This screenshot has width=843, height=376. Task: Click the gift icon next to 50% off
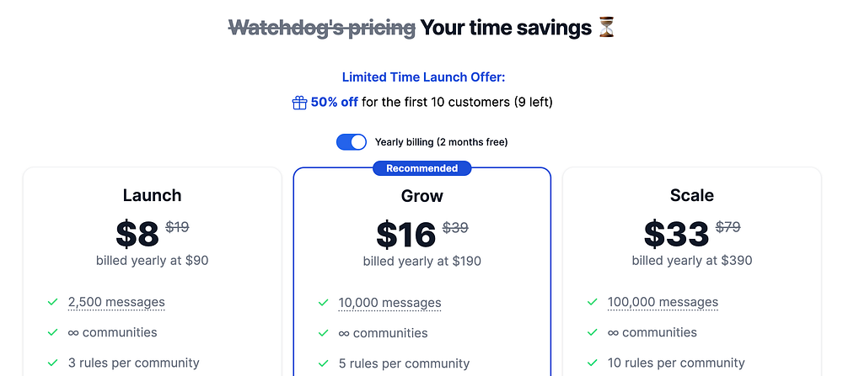(299, 103)
